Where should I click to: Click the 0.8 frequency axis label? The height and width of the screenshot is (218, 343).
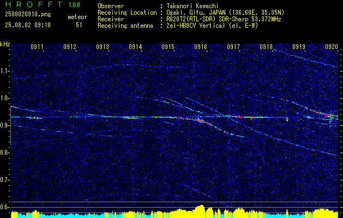click(x=5, y=153)
